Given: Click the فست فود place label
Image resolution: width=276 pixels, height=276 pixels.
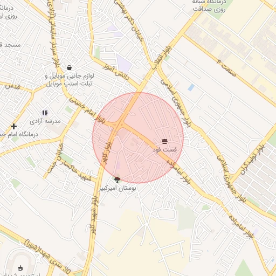Looking at the screenshot, I should (x=164, y=149).
